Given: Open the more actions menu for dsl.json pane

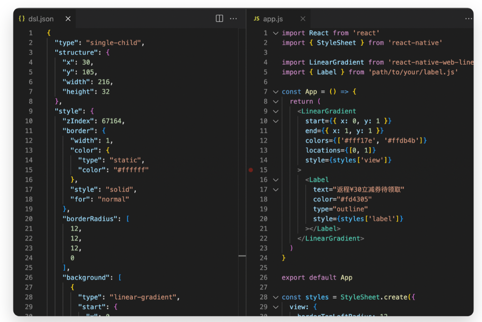Looking at the screenshot, I should pyautogui.click(x=233, y=19).
